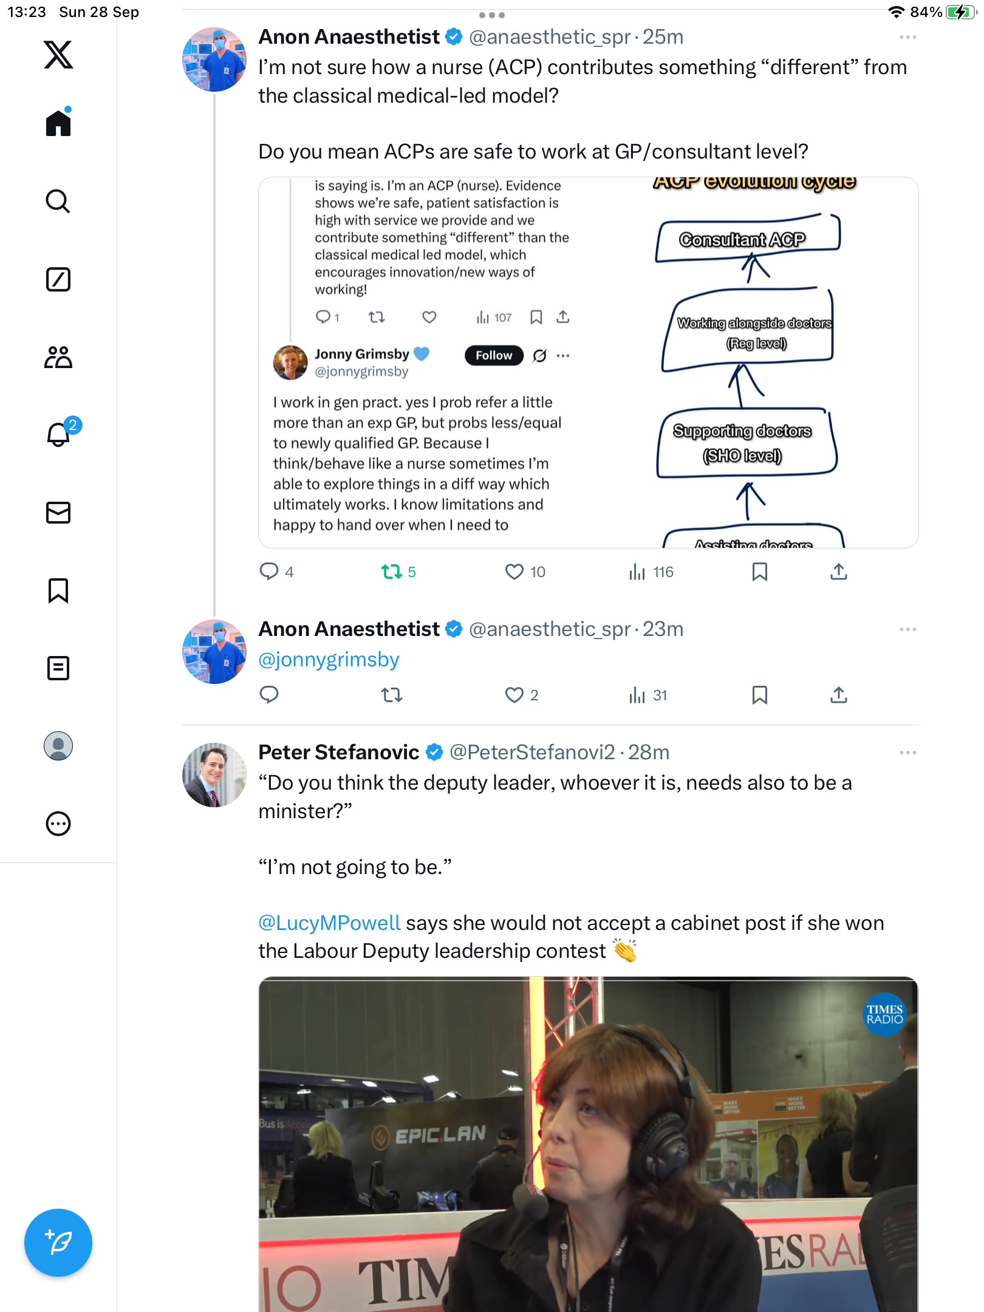Like the tweet with 10 likes

pos(514,572)
